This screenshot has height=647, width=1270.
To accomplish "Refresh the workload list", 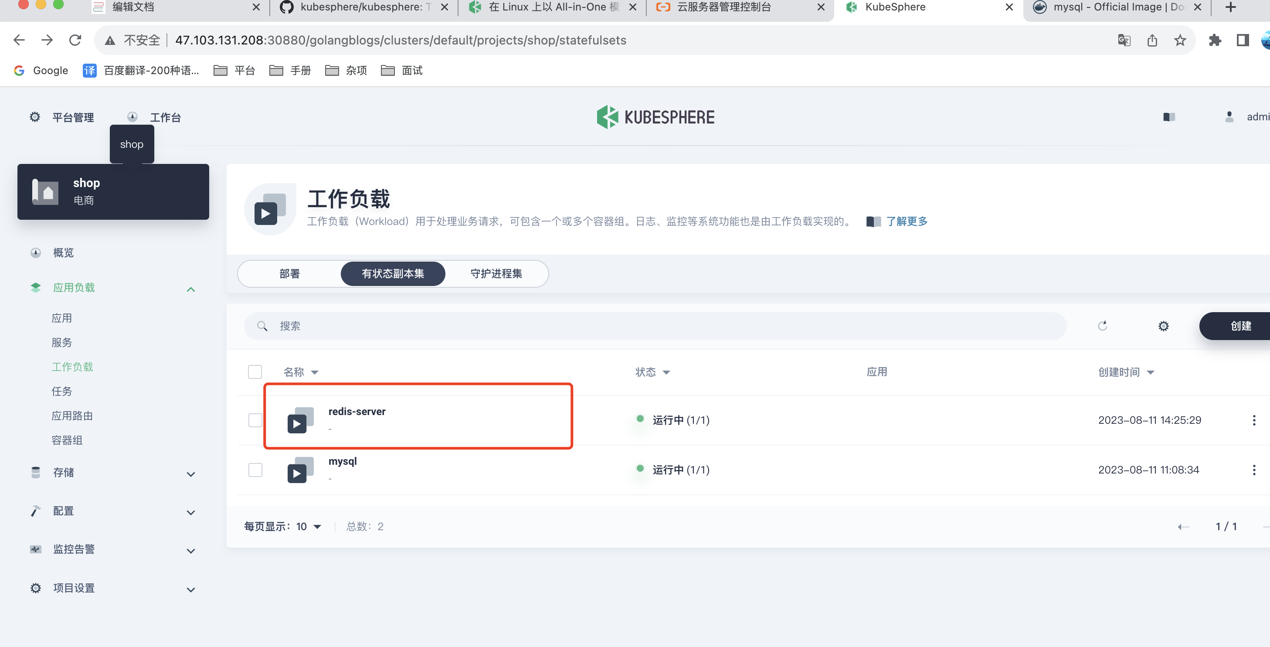I will [1102, 326].
